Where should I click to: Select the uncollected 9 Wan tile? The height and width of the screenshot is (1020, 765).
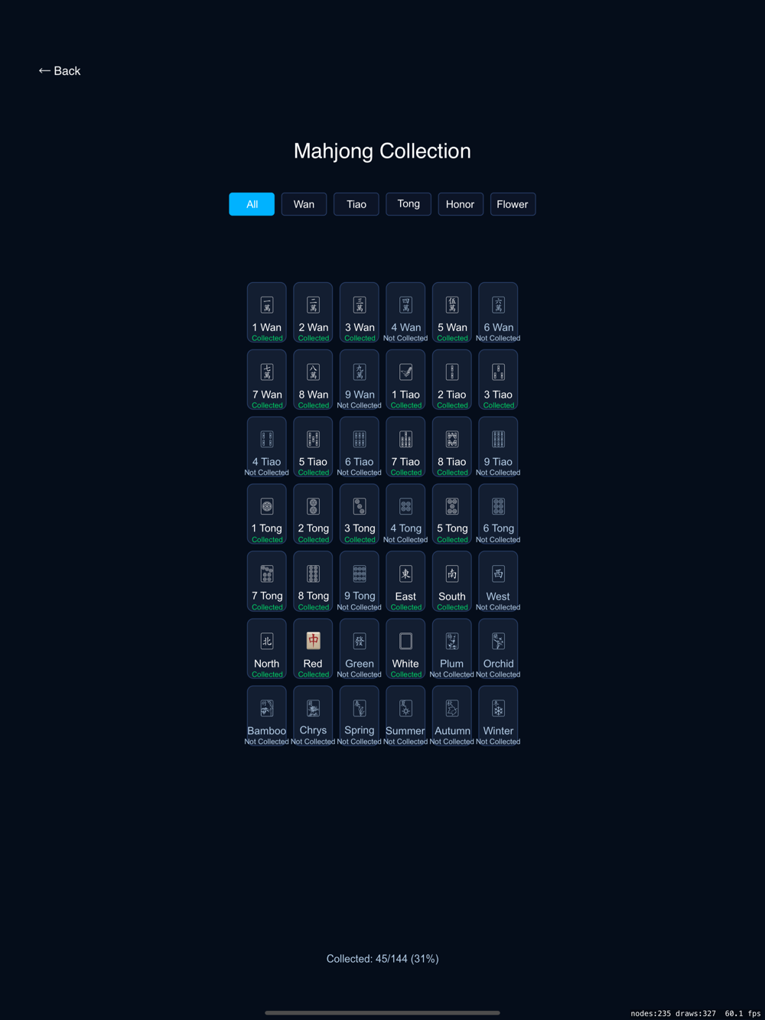coord(360,380)
